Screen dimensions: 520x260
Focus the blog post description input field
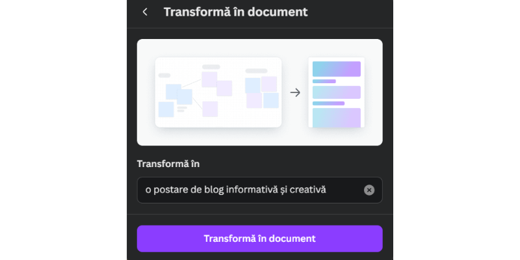click(x=250, y=190)
